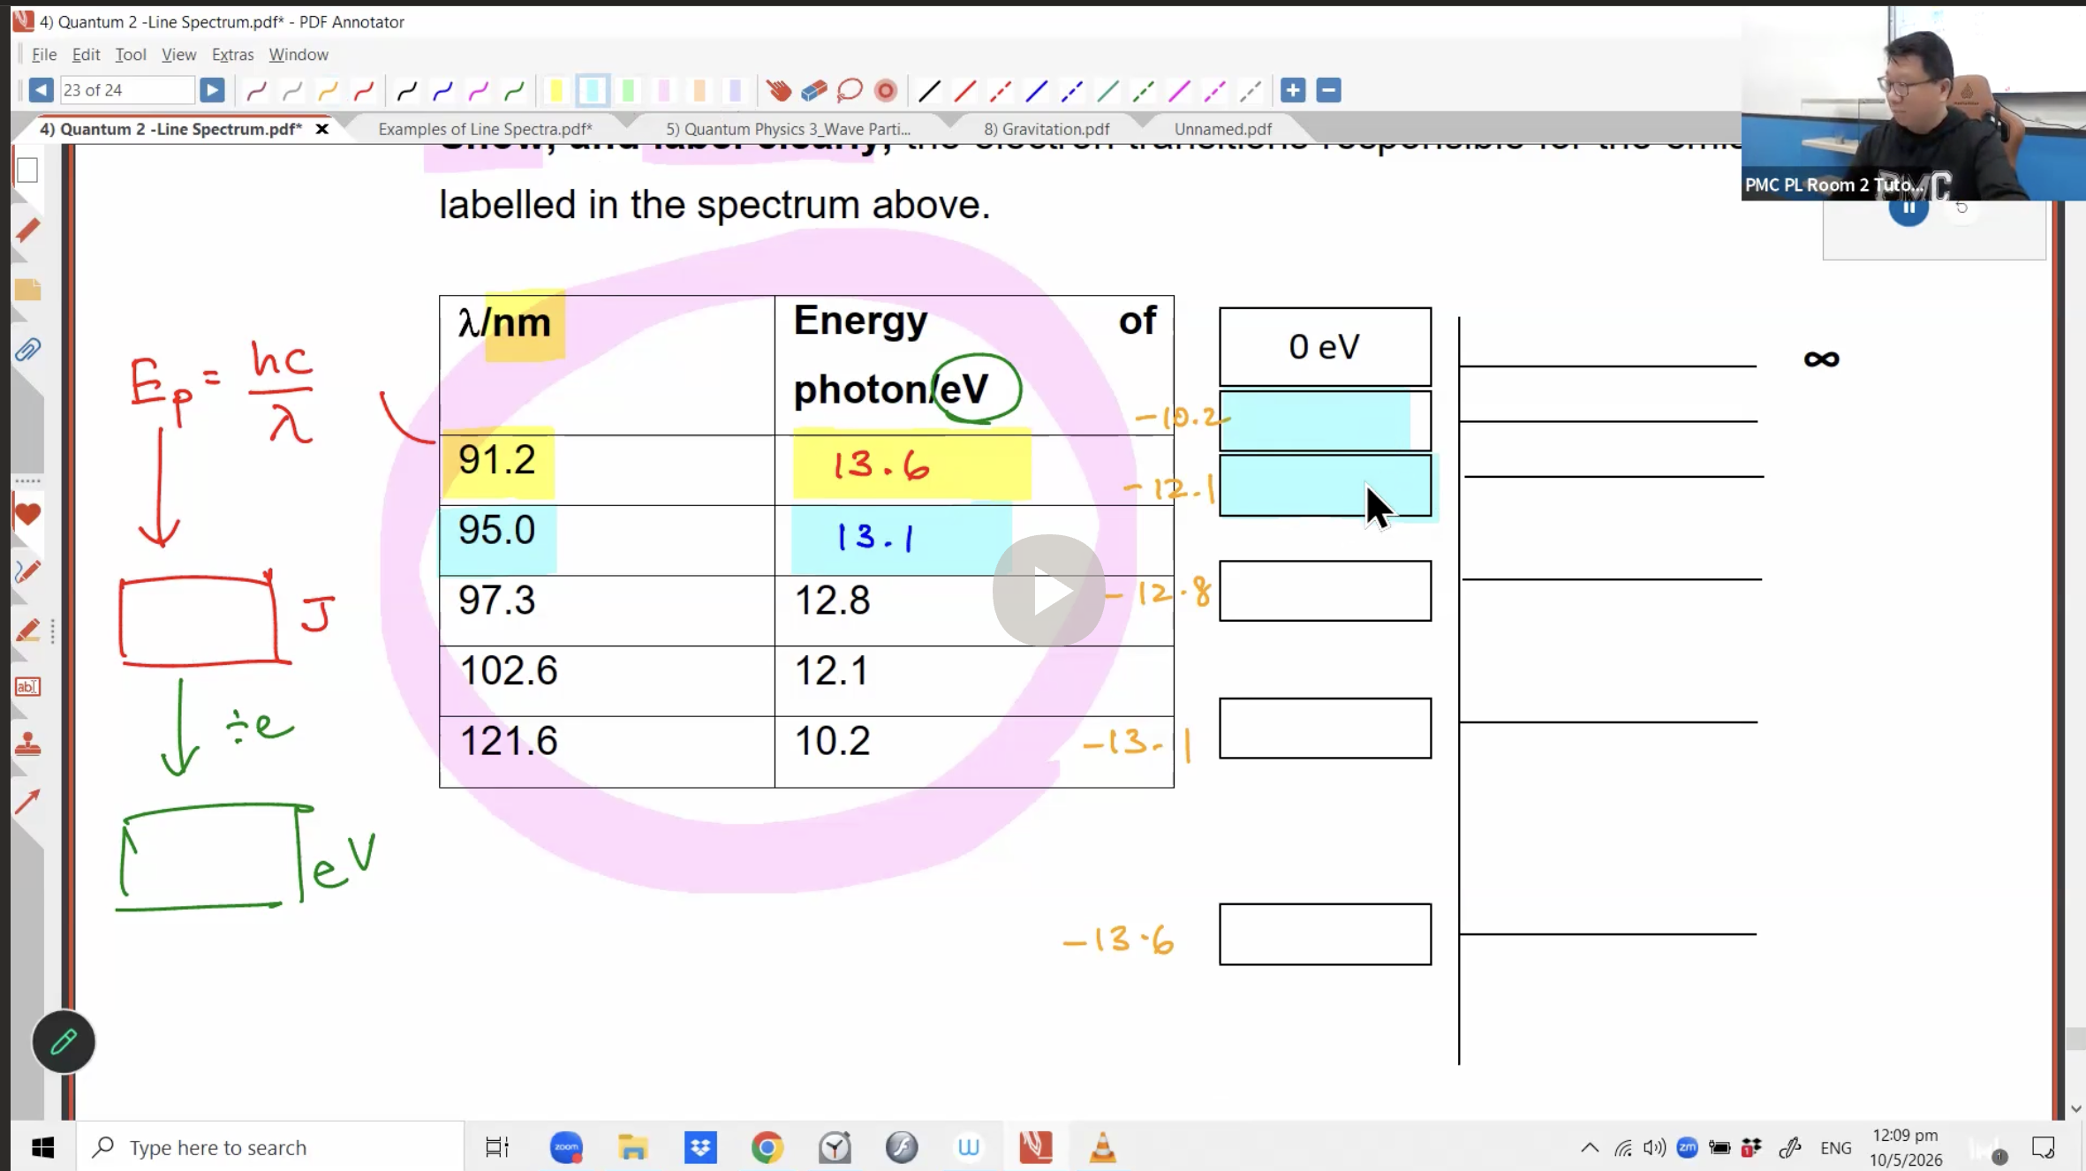The image size is (2086, 1171).
Task: Choose the yellow highlighter
Action: coord(556,90)
